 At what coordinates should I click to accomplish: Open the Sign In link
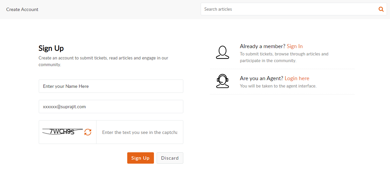click(295, 46)
